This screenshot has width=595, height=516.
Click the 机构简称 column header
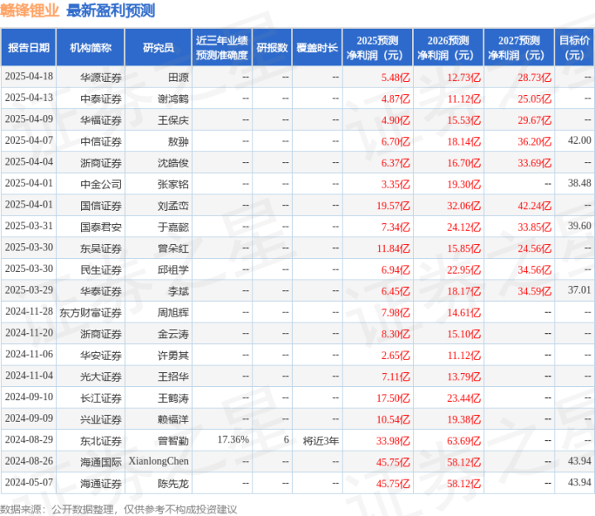[90, 47]
